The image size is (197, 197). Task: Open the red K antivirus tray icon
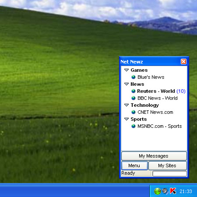[x=173, y=191]
